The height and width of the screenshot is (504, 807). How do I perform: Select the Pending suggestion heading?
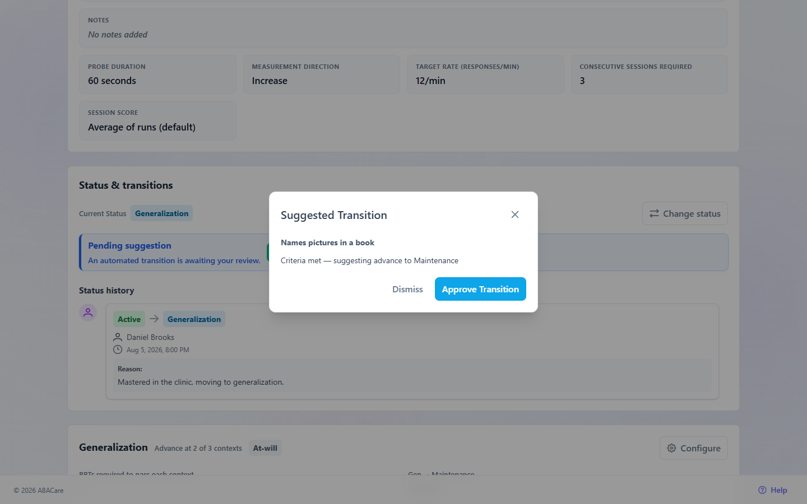point(129,245)
